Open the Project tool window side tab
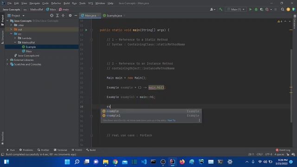297x167 pixels. (x=2, y=20)
